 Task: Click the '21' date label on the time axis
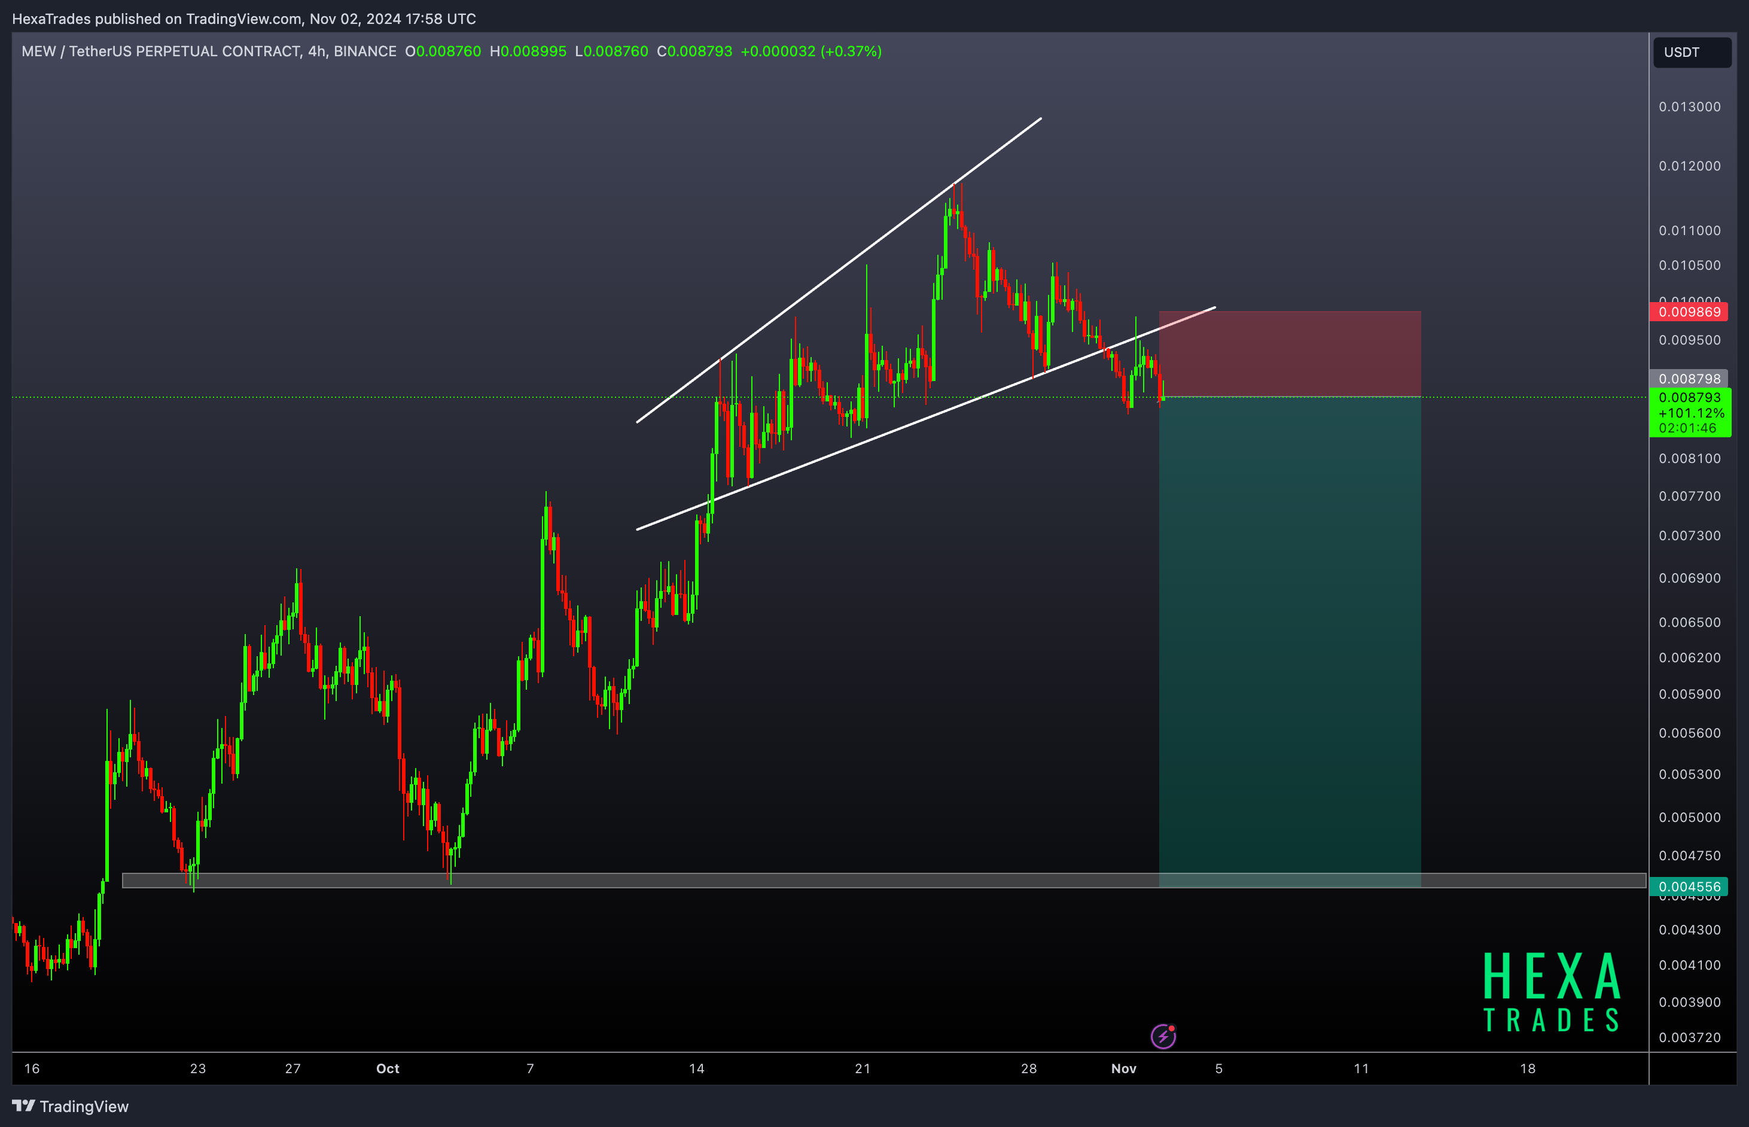pos(863,1068)
